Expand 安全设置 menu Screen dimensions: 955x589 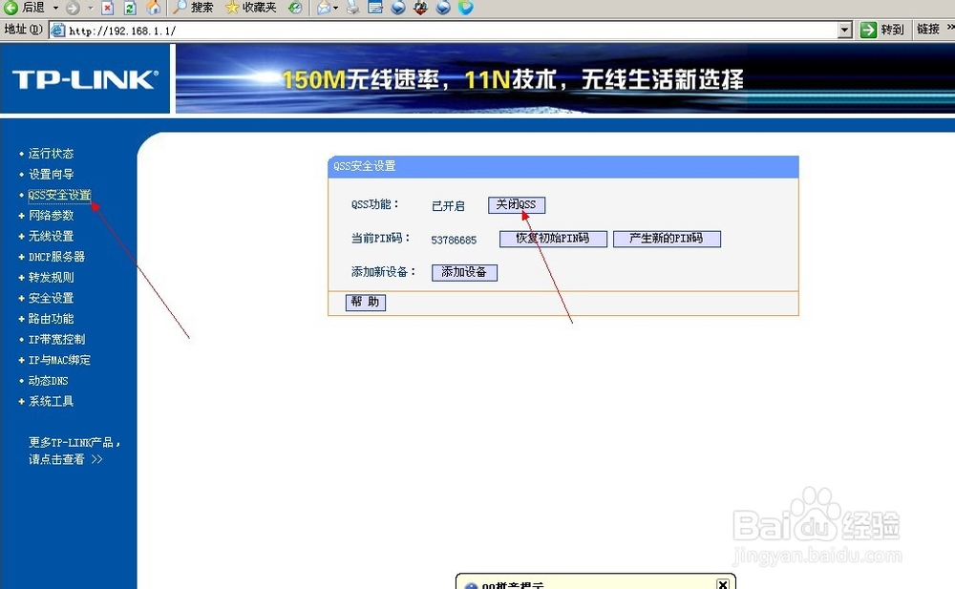click(x=52, y=299)
